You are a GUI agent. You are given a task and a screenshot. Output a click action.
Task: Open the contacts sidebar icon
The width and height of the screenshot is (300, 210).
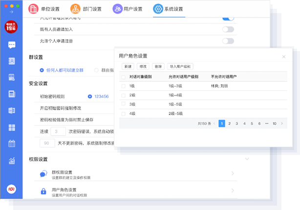pyautogui.click(x=12, y=61)
